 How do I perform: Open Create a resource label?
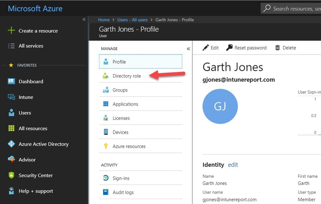(x=38, y=31)
